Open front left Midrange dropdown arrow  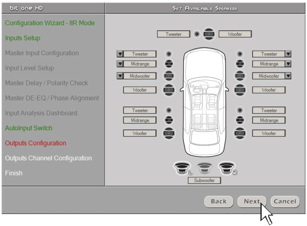(x=120, y=64)
